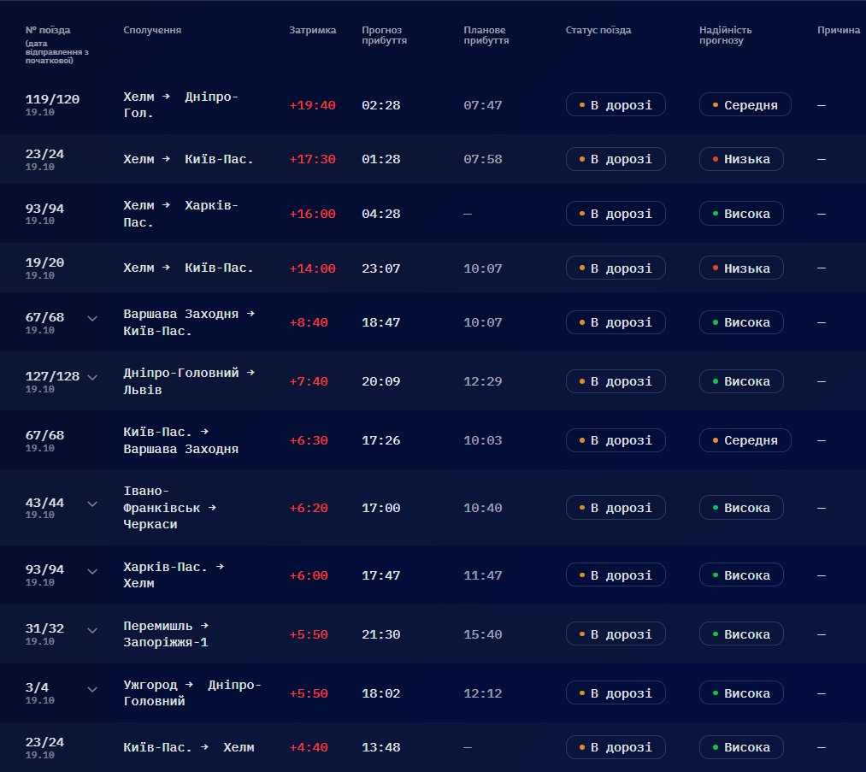This screenshot has width=866, height=772.
Task: Expand details for train 127/128
Action: click(x=92, y=377)
